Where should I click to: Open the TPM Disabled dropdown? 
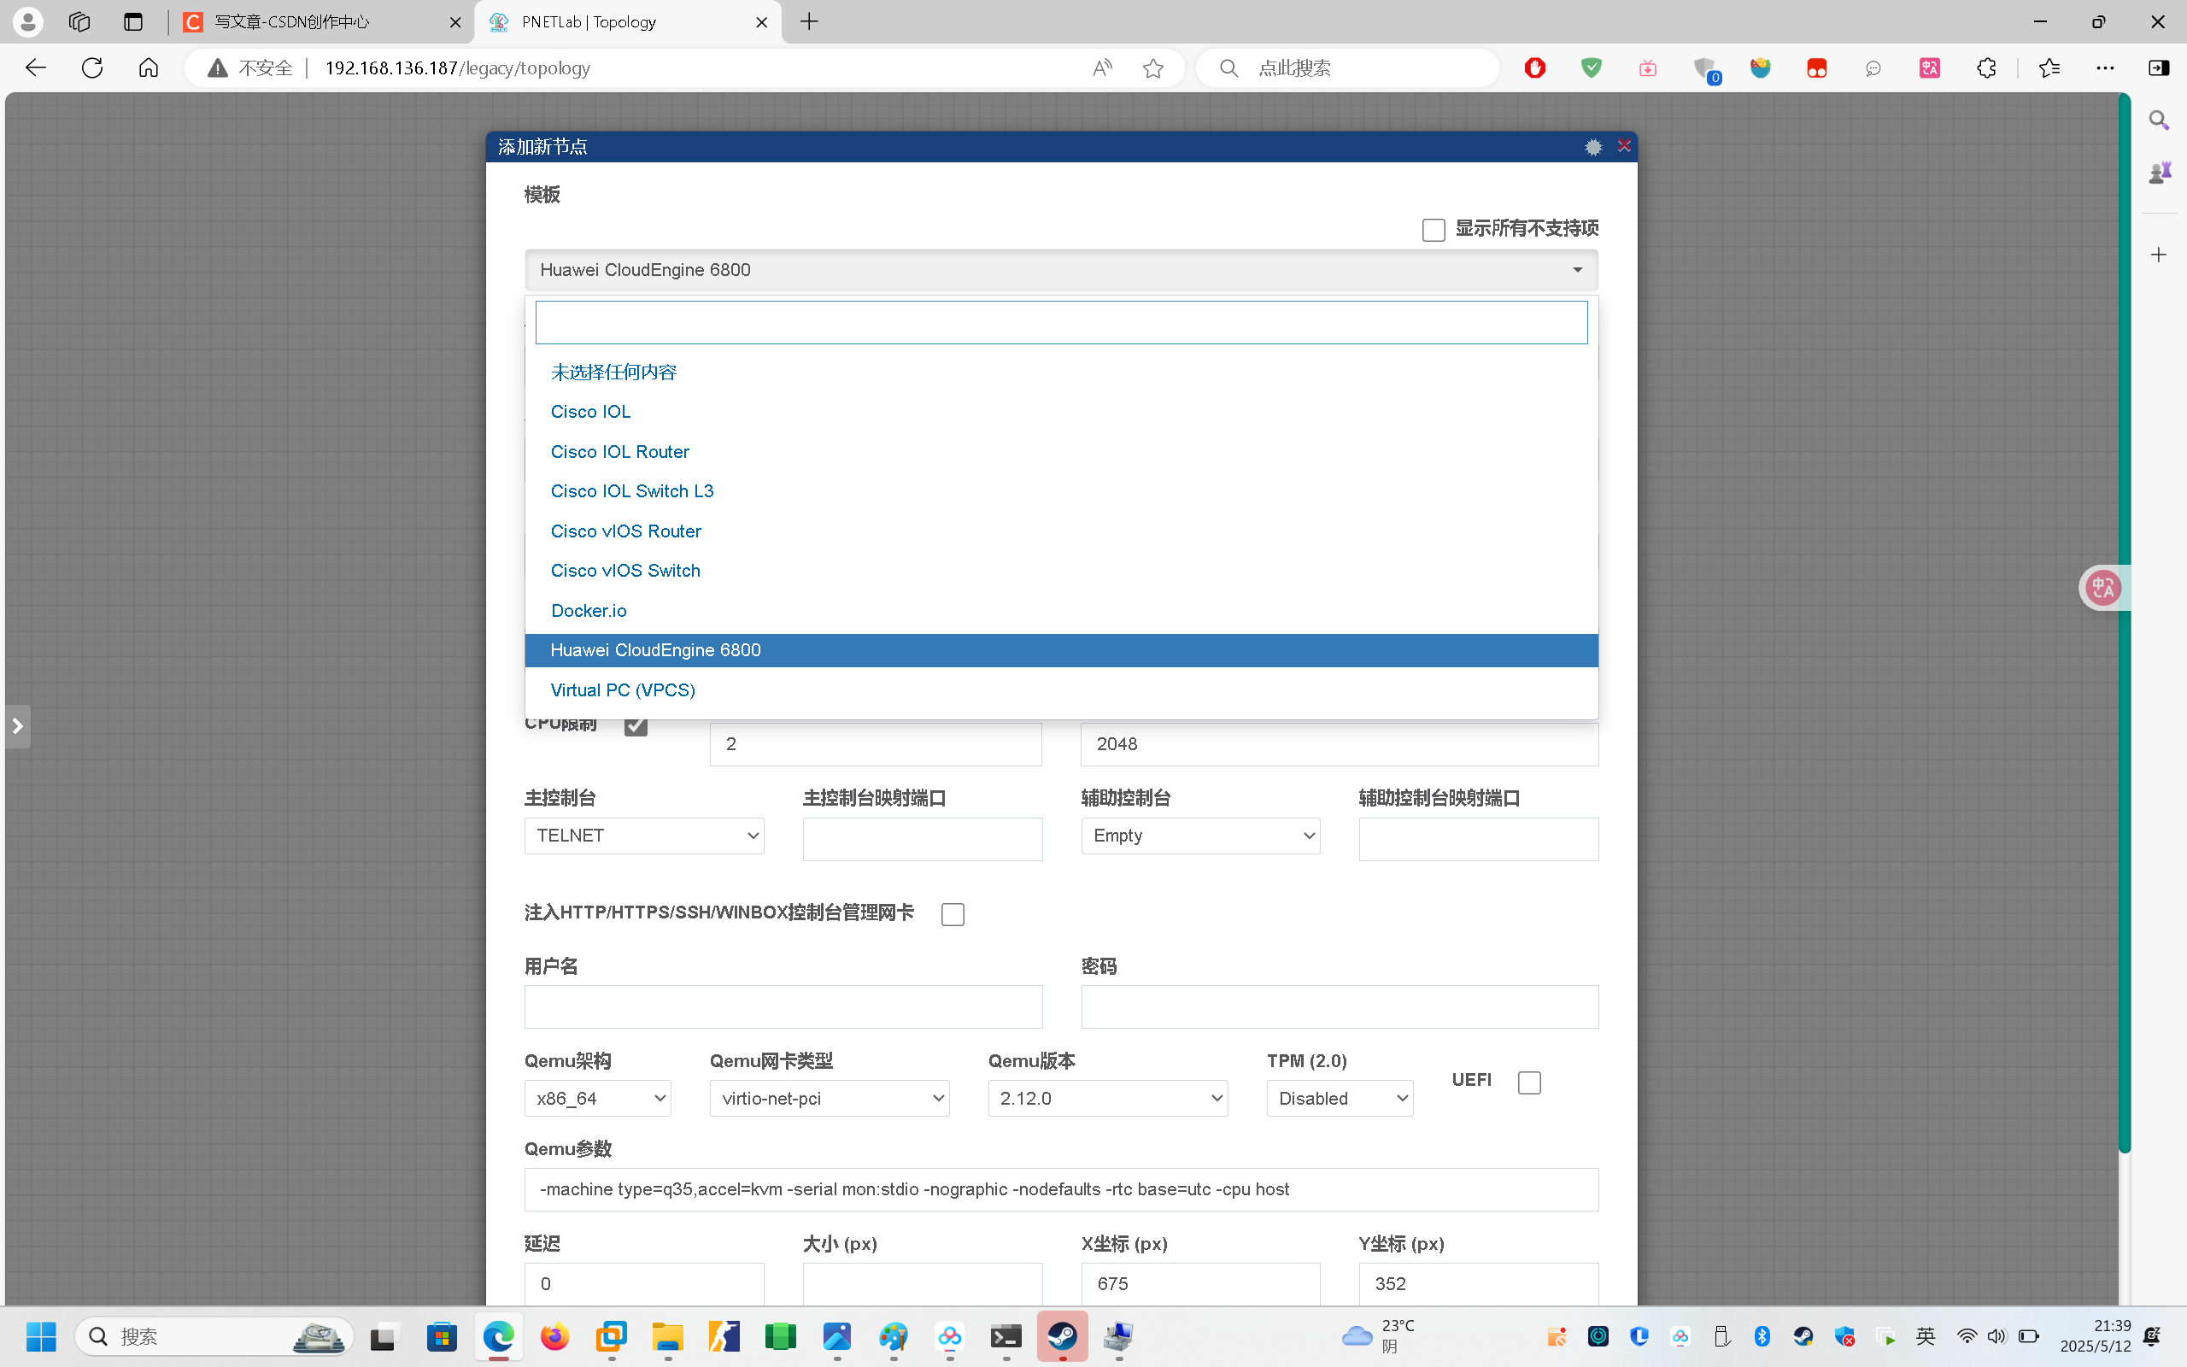point(1340,1099)
